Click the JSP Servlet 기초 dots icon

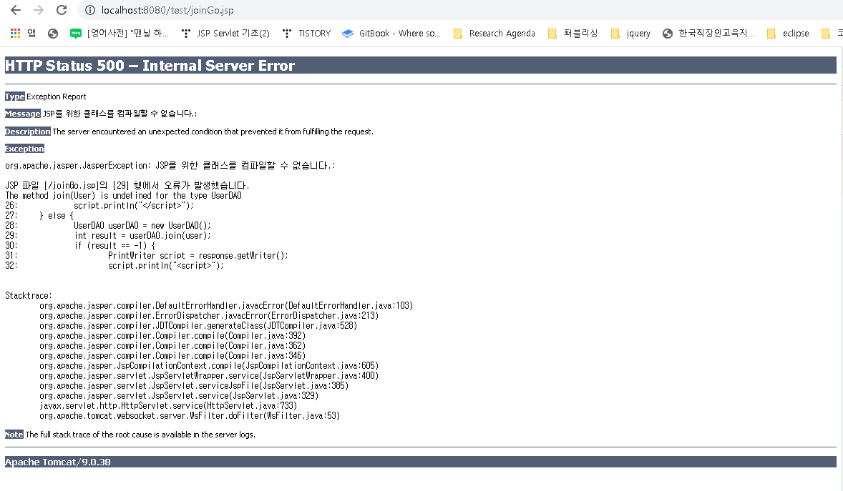click(x=186, y=34)
